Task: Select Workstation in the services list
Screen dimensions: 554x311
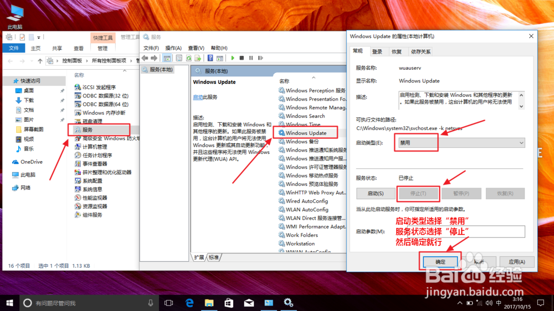Action: click(300, 243)
